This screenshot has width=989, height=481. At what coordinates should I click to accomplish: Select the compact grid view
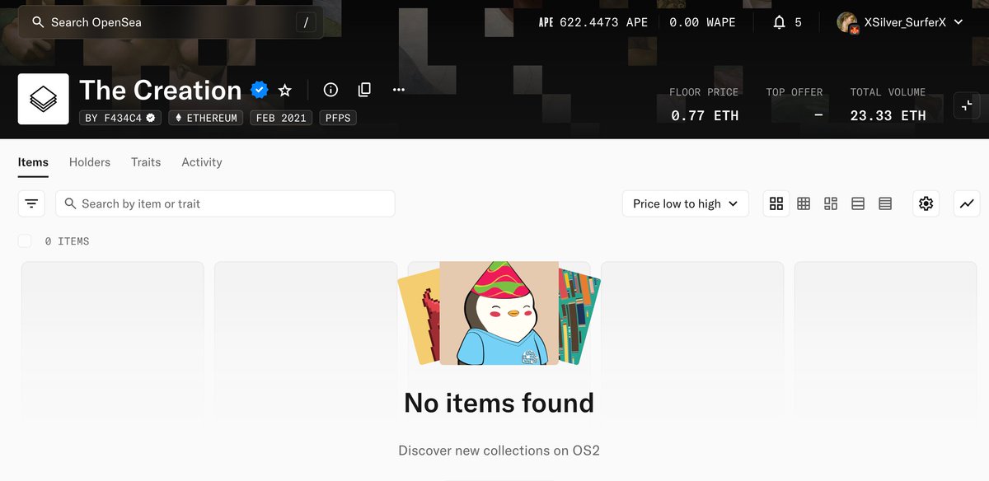click(804, 203)
